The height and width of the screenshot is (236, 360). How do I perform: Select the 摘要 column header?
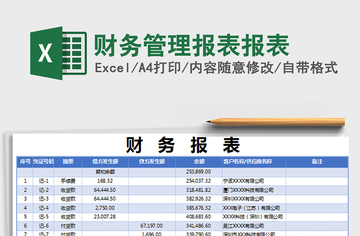[x=68, y=162]
